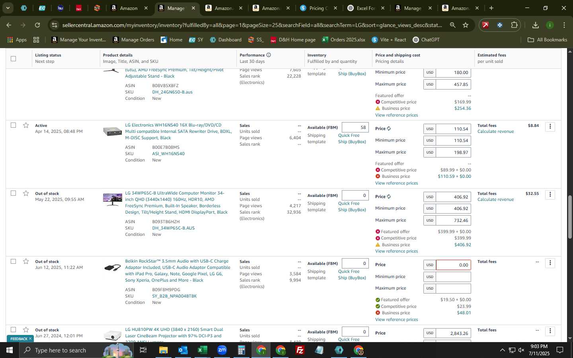Open actions menu for LG WH16NS40 listing
The width and height of the screenshot is (573, 358).
tap(550, 126)
